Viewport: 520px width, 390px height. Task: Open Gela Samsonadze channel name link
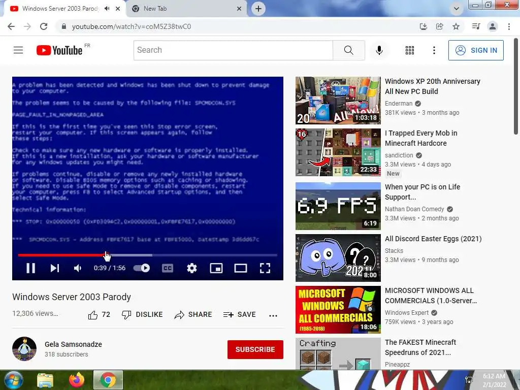(73, 344)
